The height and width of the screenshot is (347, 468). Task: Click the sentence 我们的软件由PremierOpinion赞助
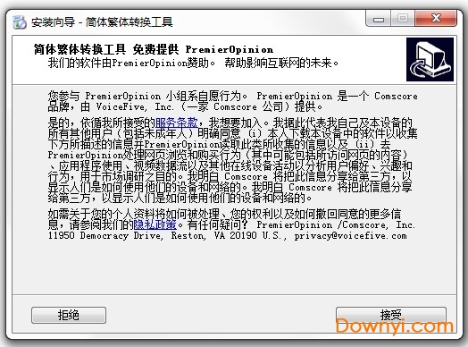coord(131,63)
